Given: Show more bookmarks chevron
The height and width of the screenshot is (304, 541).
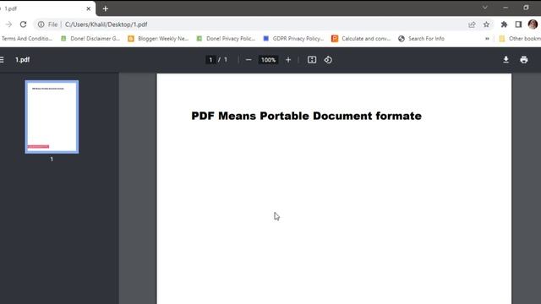Looking at the screenshot, I should [487, 39].
